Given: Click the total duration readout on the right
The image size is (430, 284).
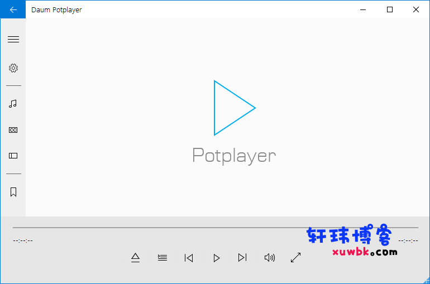Looking at the screenshot, I should click(408, 240).
